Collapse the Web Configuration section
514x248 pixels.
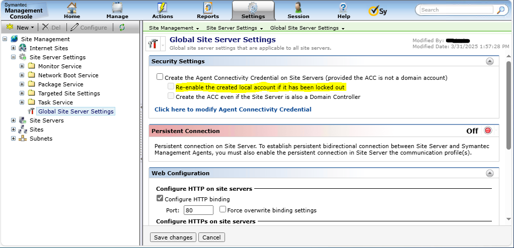coord(489,173)
